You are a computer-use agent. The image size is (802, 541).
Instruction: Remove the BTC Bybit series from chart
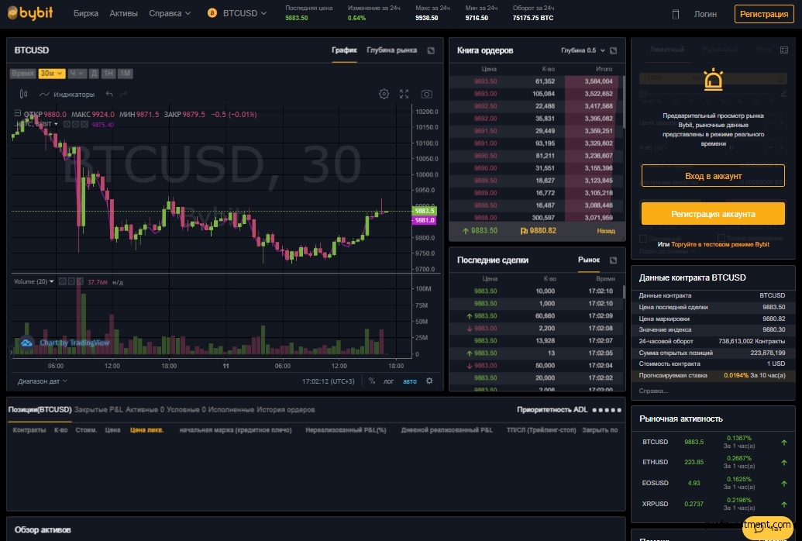click(84, 124)
